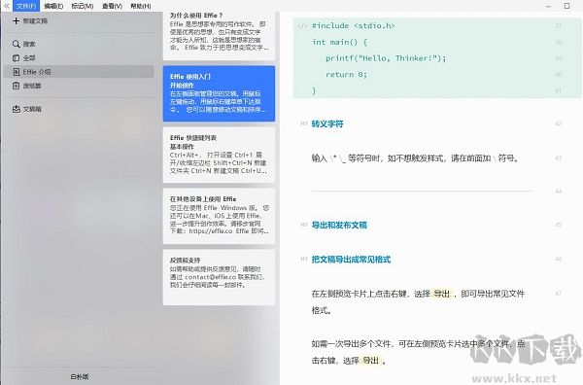Open the 标记(M) menu

click(x=83, y=6)
